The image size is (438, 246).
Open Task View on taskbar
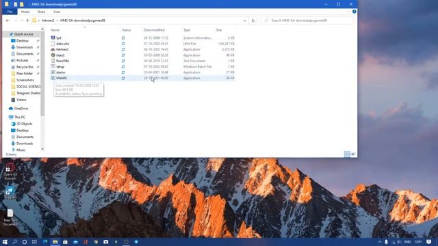coord(34,242)
